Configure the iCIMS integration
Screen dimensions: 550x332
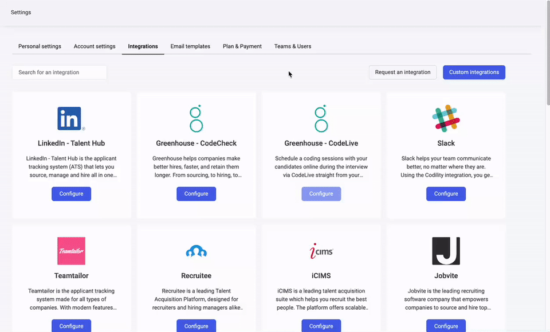pos(321,326)
